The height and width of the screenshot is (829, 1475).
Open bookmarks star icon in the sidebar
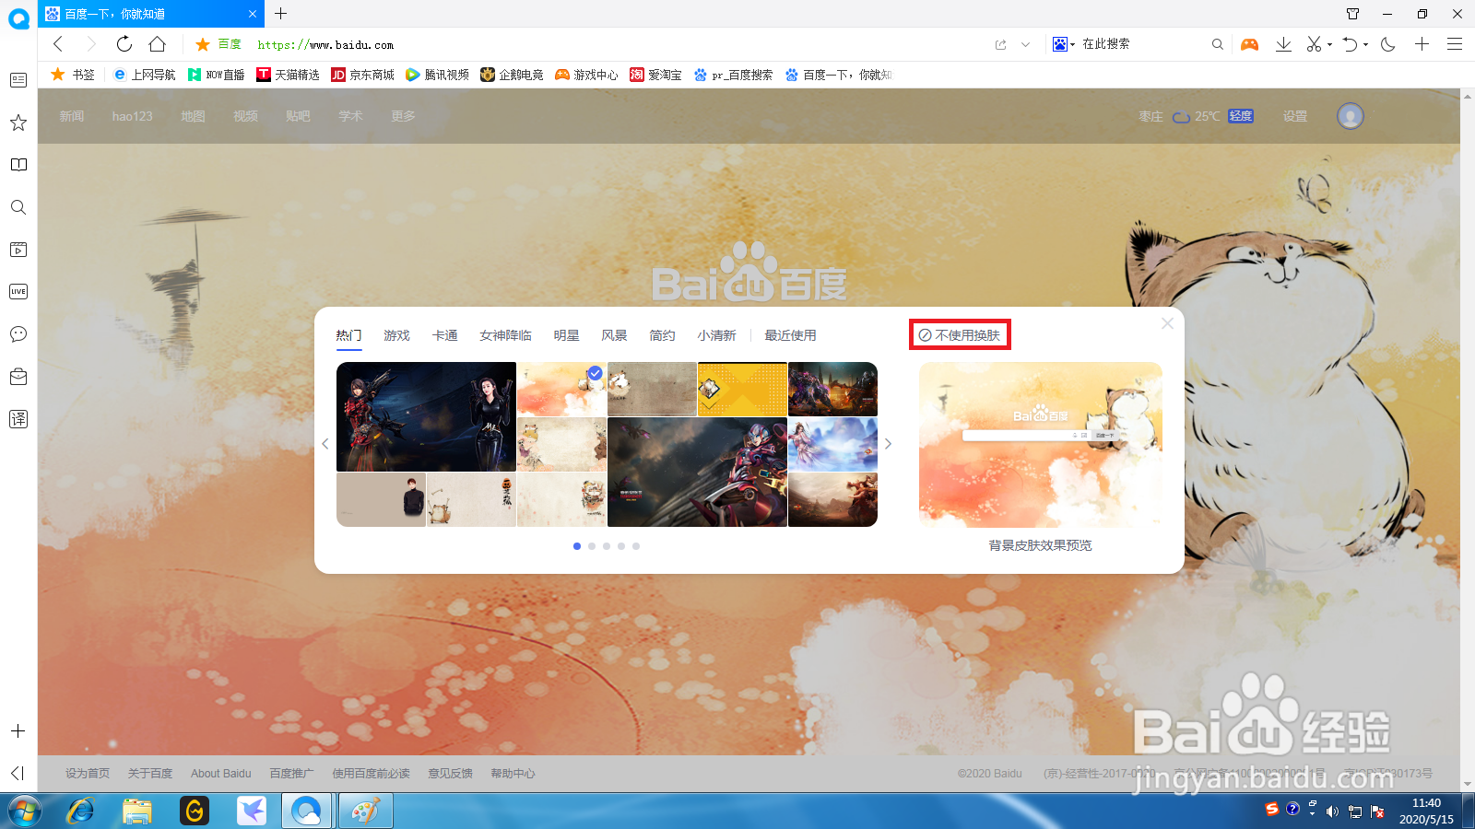pyautogui.click(x=18, y=123)
